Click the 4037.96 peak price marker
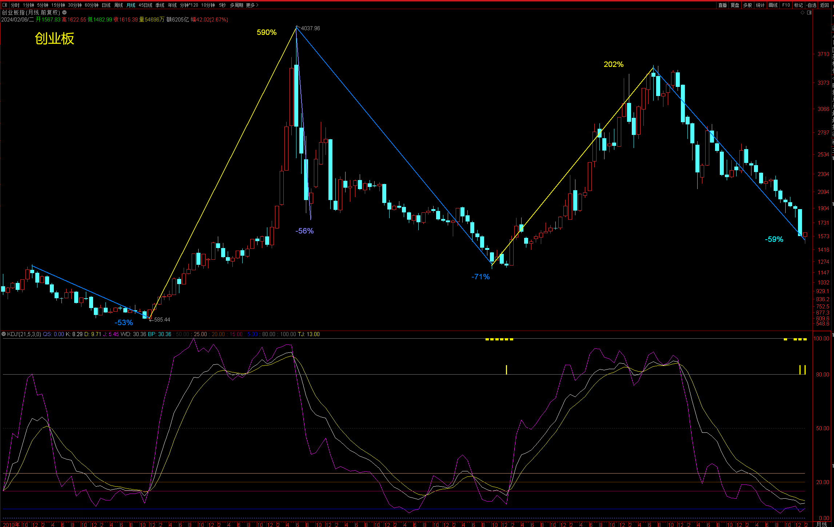Screen dimensions: 834x527 310,28
